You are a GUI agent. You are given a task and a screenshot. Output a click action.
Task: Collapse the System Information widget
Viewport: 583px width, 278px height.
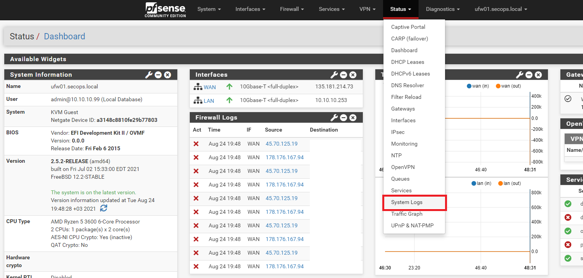pyautogui.click(x=158, y=74)
